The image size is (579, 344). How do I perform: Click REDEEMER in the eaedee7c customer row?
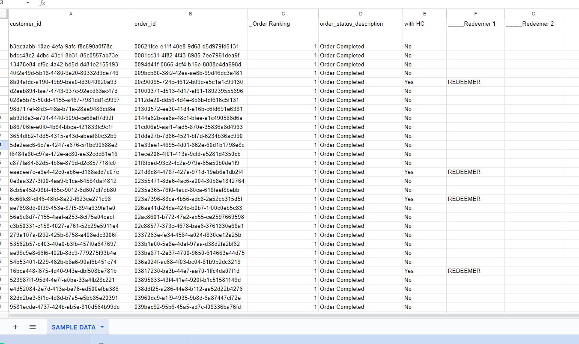[475, 172]
